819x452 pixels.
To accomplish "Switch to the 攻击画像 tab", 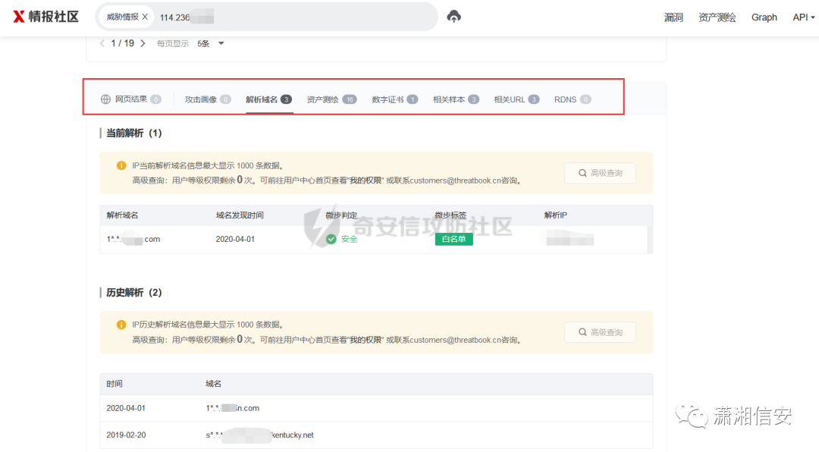I will (x=207, y=99).
